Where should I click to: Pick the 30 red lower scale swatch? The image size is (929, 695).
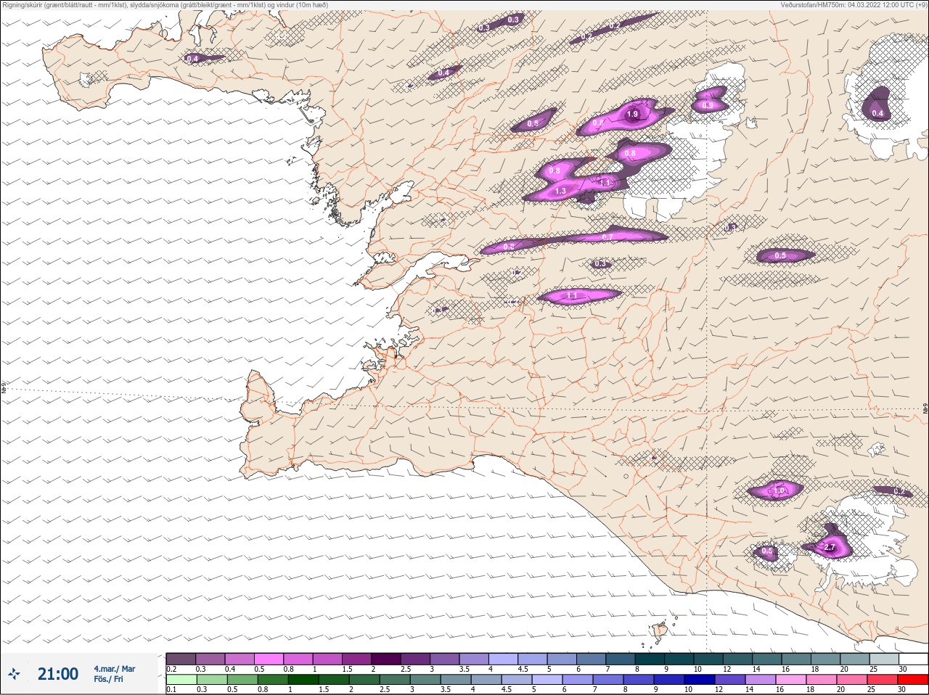coord(914,680)
